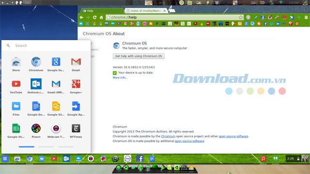Open the Files app on the shelf

pos(42,159)
